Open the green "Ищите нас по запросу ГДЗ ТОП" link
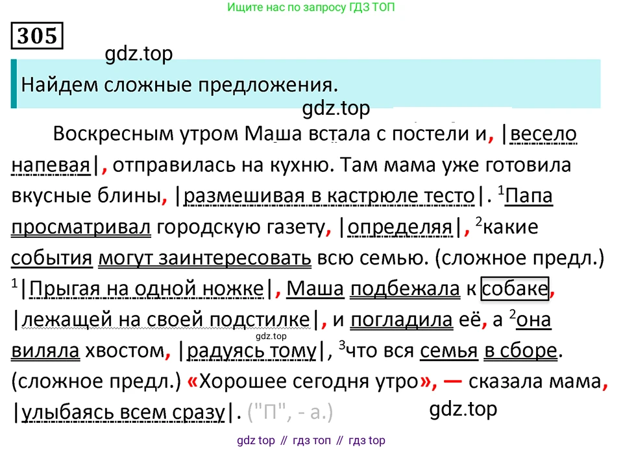Viewport: 623px width, 450px height. [311, 8]
